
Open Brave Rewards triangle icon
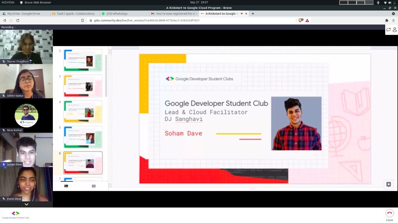click(307, 20)
